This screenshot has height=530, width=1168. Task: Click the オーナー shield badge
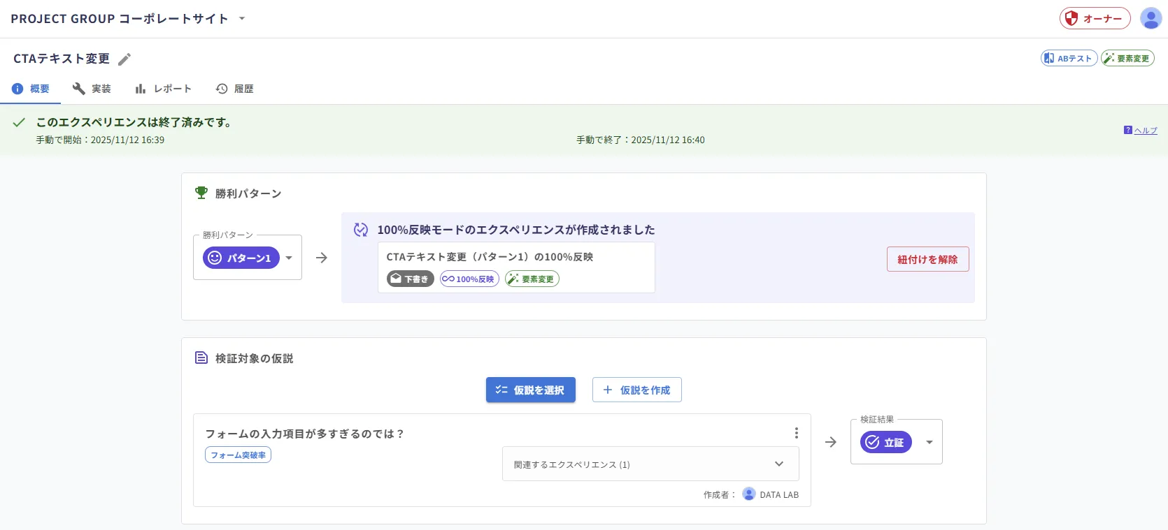point(1095,18)
